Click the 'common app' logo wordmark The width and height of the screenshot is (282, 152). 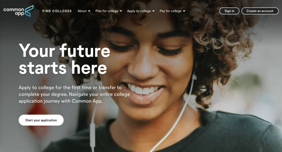(x=14, y=11)
